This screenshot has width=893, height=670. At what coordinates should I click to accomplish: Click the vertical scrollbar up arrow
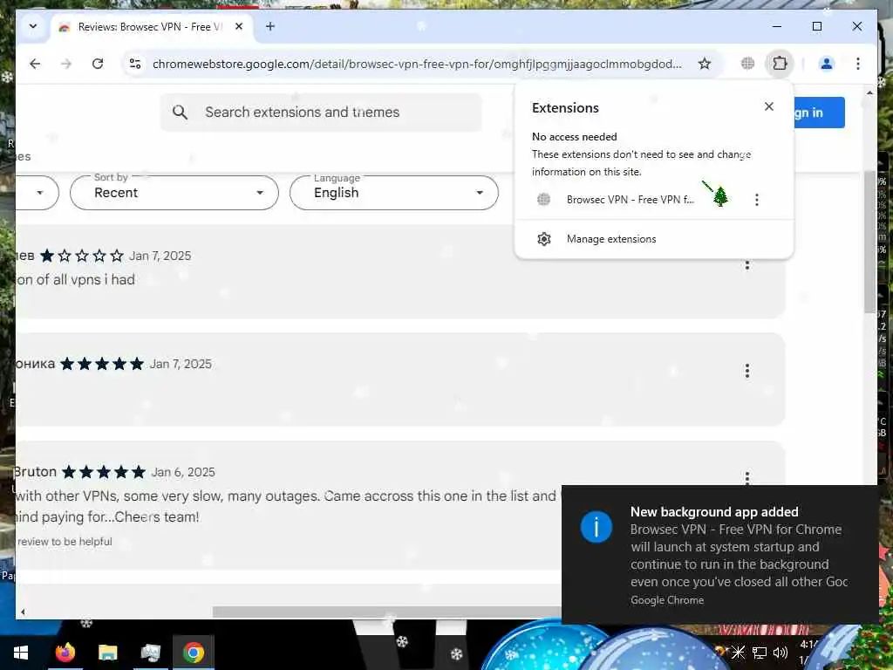(869, 92)
